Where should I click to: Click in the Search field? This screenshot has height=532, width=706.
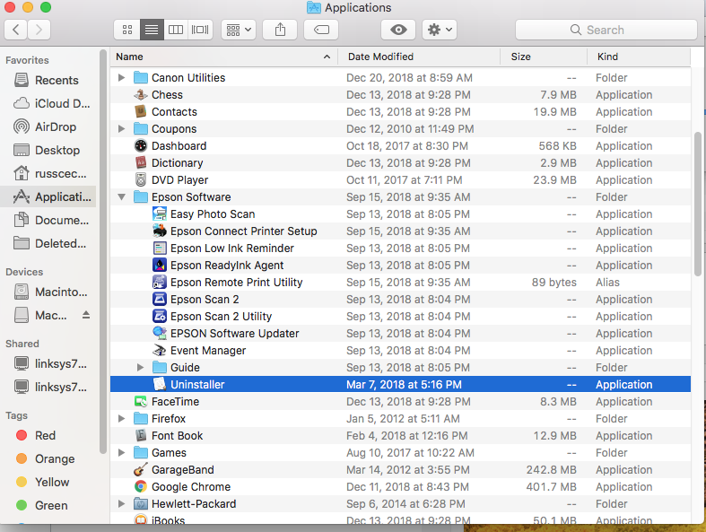(606, 30)
